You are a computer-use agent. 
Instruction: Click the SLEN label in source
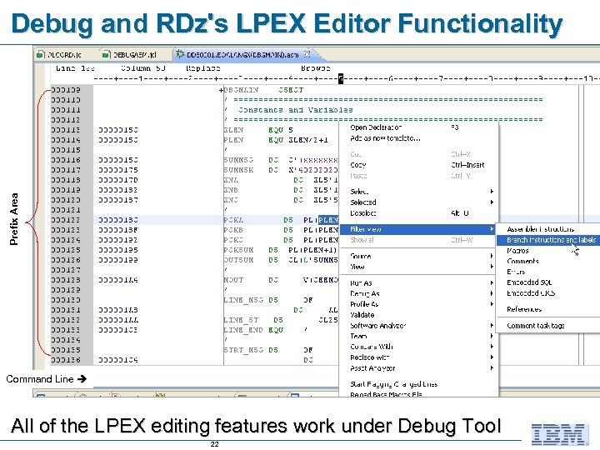(x=233, y=130)
